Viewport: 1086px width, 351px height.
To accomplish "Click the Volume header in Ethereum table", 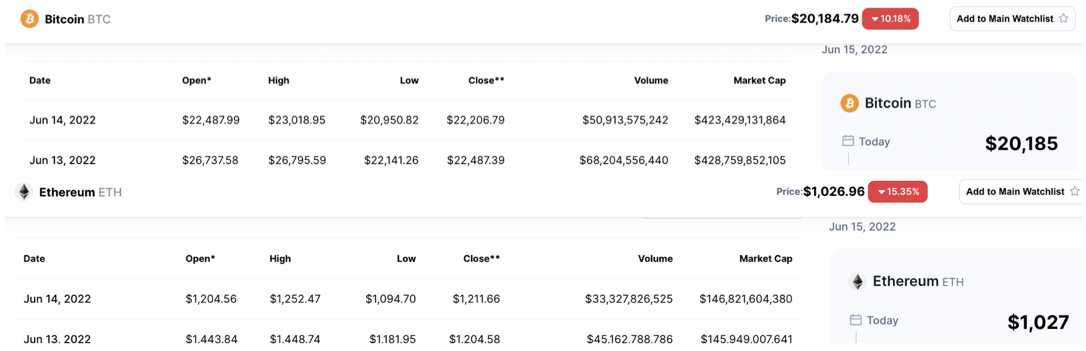I will click(654, 259).
